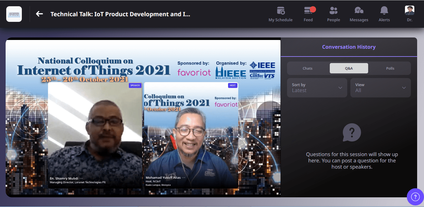Switch to the Chats tab
The width and height of the screenshot is (424, 207).
pyautogui.click(x=308, y=68)
